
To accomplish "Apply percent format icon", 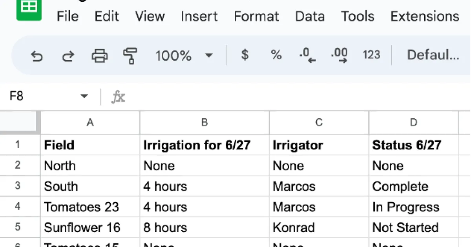I will tap(276, 55).
